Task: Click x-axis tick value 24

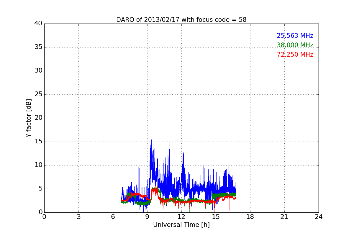Action: [x=319, y=217]
